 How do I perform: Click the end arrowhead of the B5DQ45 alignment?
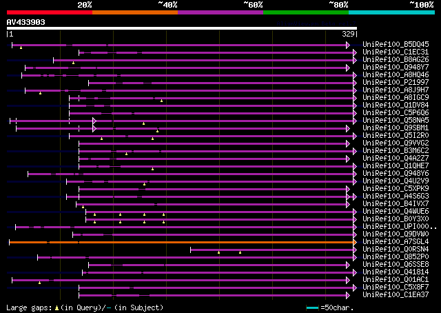(x=348, y=45)
